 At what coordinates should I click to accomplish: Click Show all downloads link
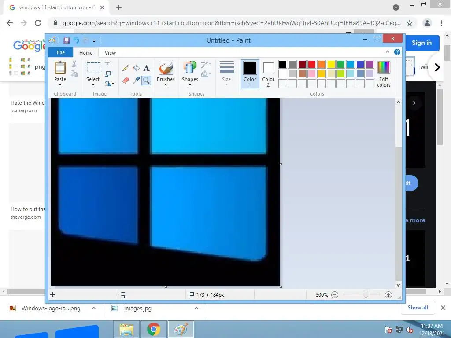[418, 308]
